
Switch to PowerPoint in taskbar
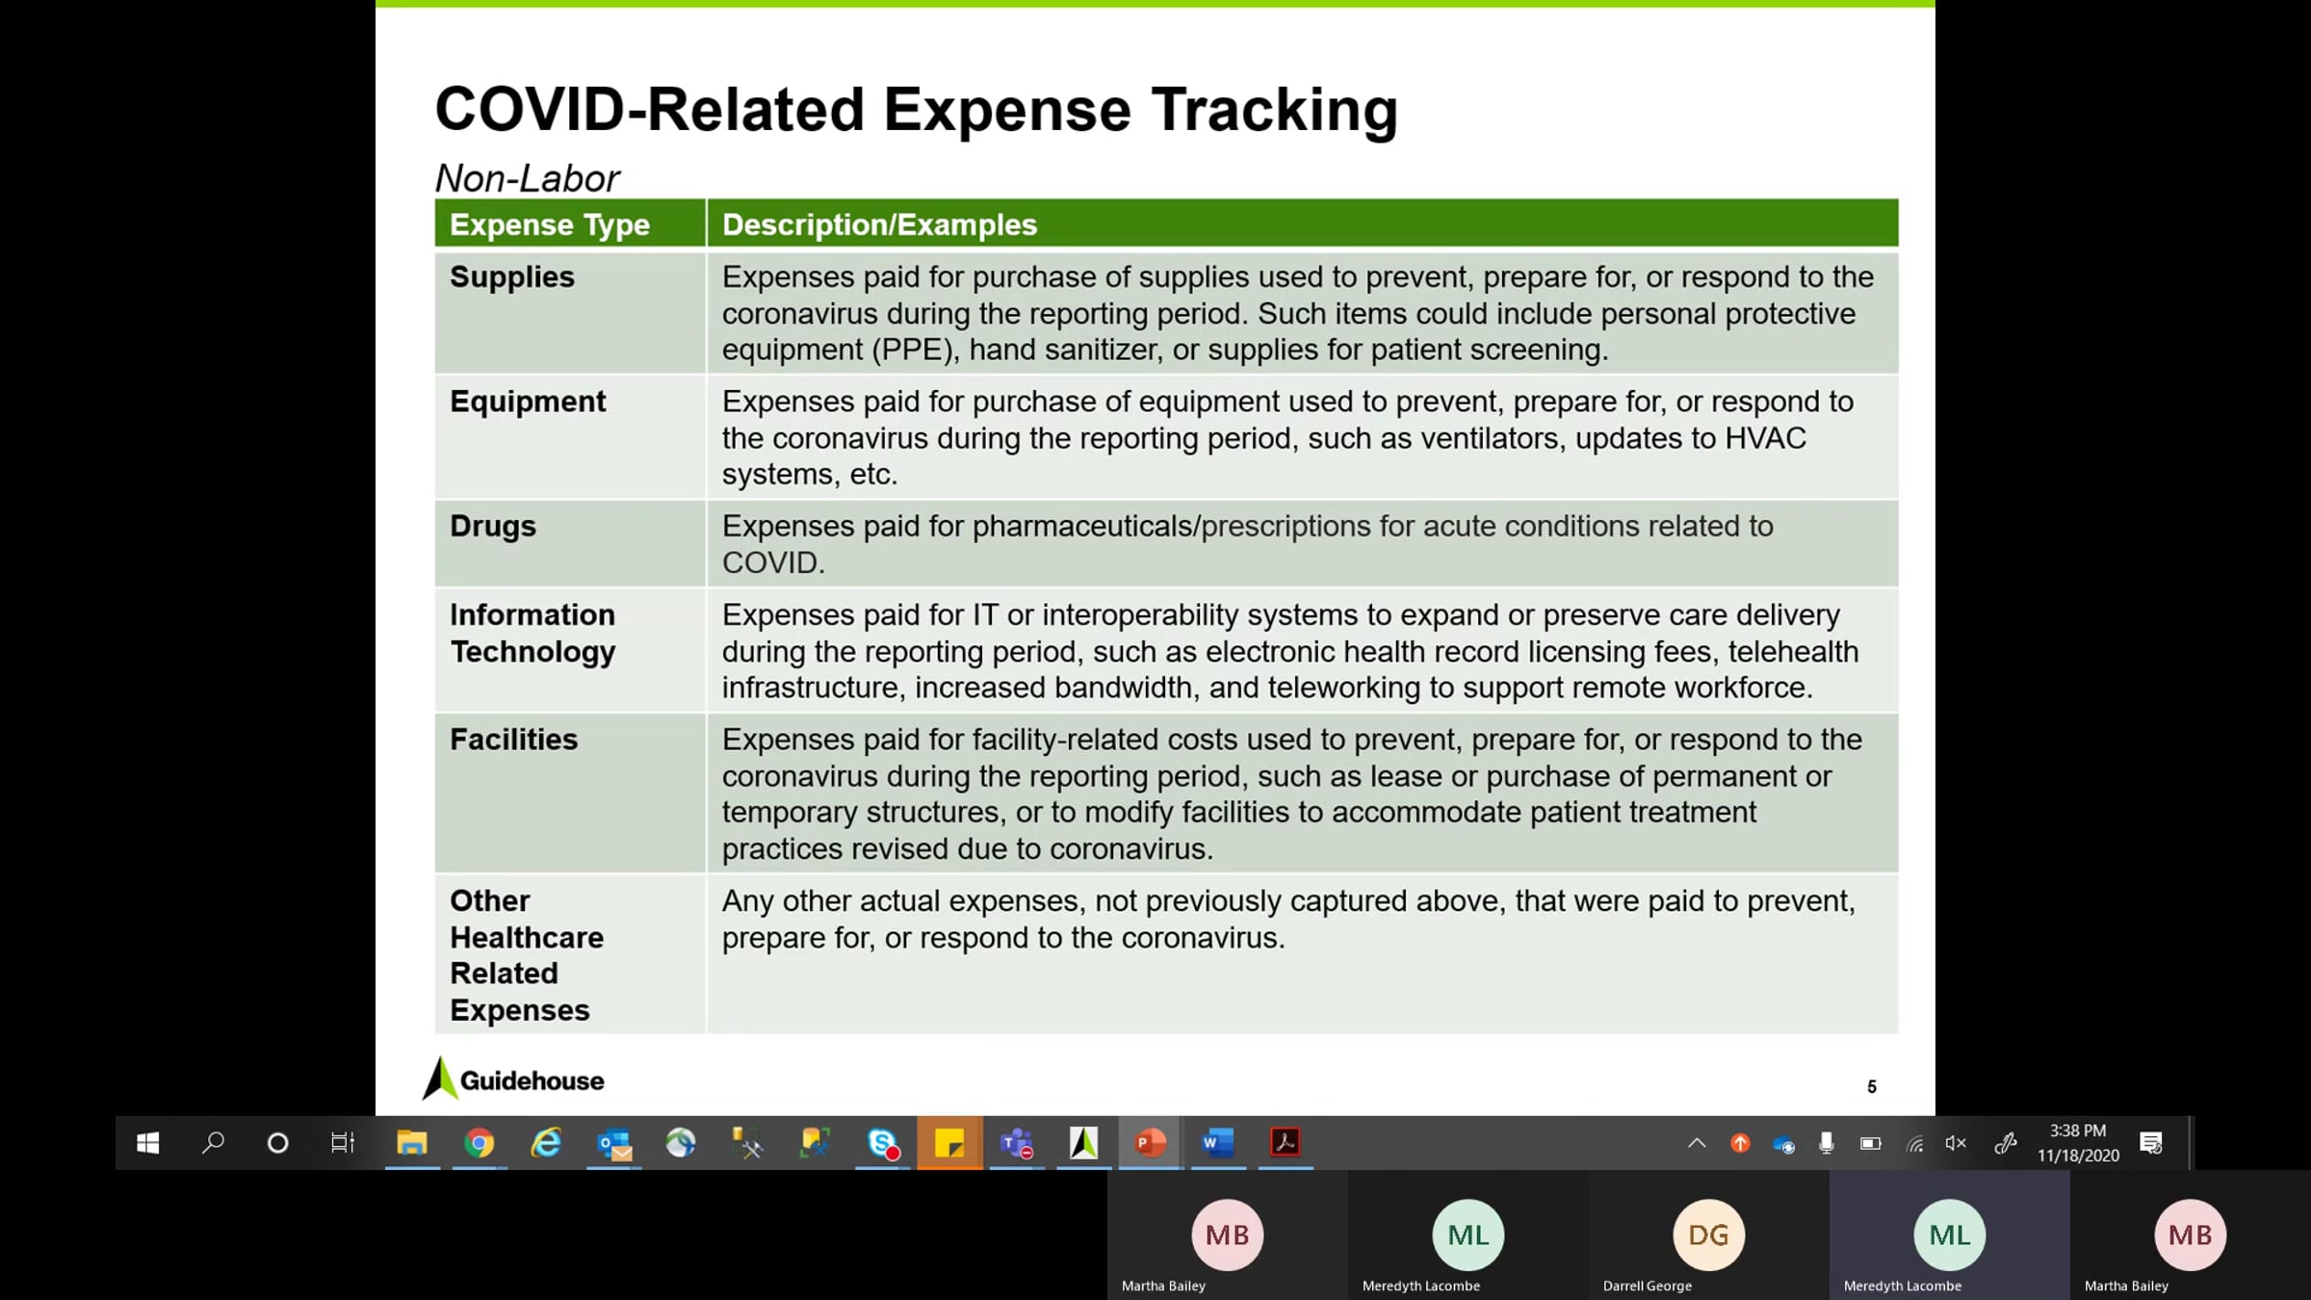coord(1151,1143)
